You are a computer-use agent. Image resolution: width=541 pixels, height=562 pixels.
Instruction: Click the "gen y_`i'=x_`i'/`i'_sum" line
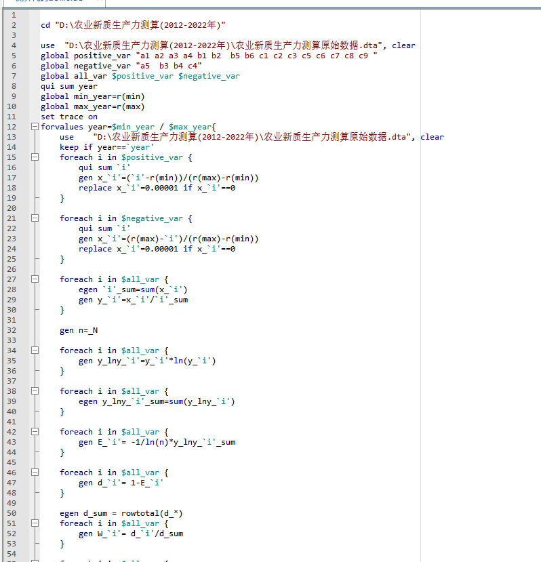point(134,300)
